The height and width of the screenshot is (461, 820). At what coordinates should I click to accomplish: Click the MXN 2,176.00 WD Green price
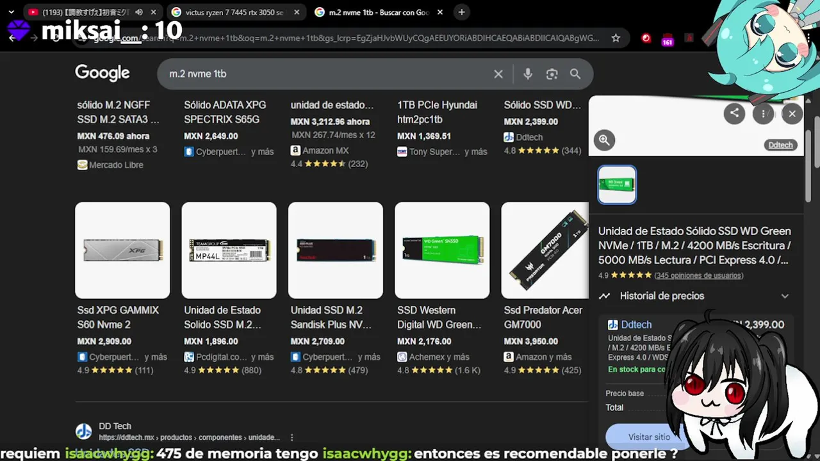pos(424,341)
